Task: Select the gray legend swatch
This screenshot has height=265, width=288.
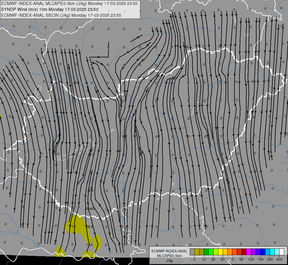Action: 192,252
